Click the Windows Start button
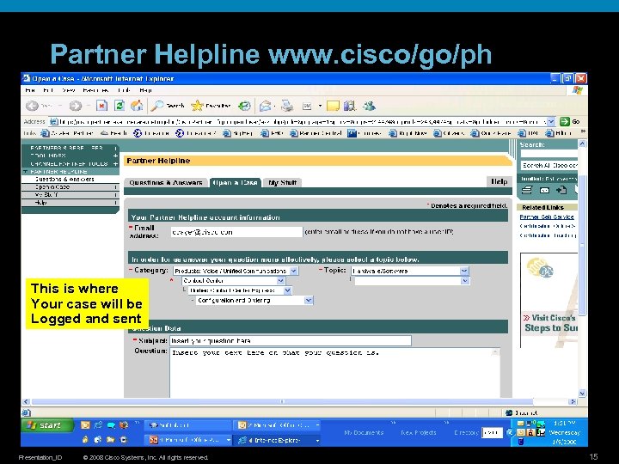The height and width of the screenshot is (464, 619). pyautogui.click(x=47, y=425)
